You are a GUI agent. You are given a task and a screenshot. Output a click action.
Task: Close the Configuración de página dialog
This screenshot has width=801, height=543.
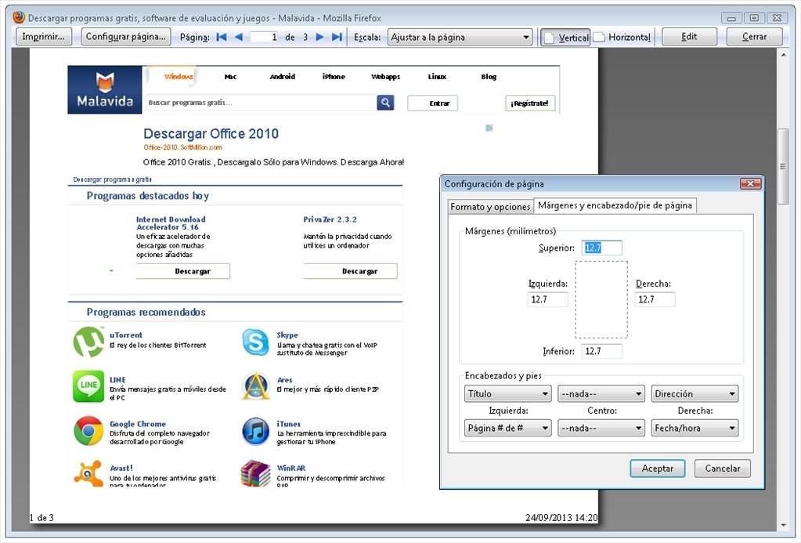point(750,183)
